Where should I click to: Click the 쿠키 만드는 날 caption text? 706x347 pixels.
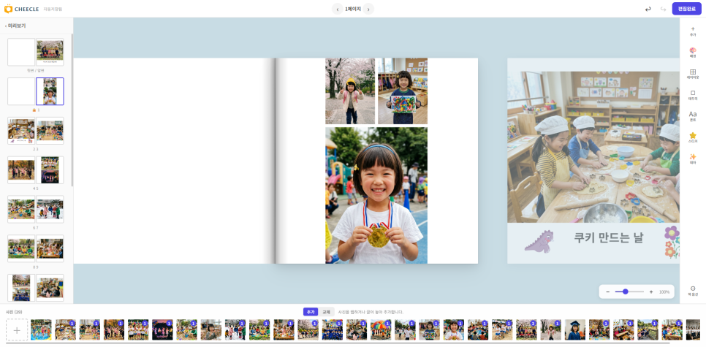(x=609, y=237)
